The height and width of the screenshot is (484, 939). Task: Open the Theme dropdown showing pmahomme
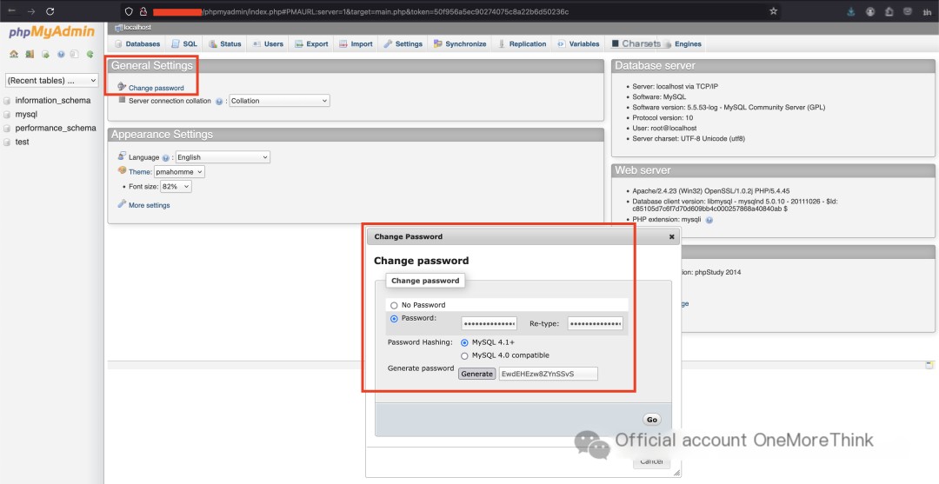coord(179,172)
